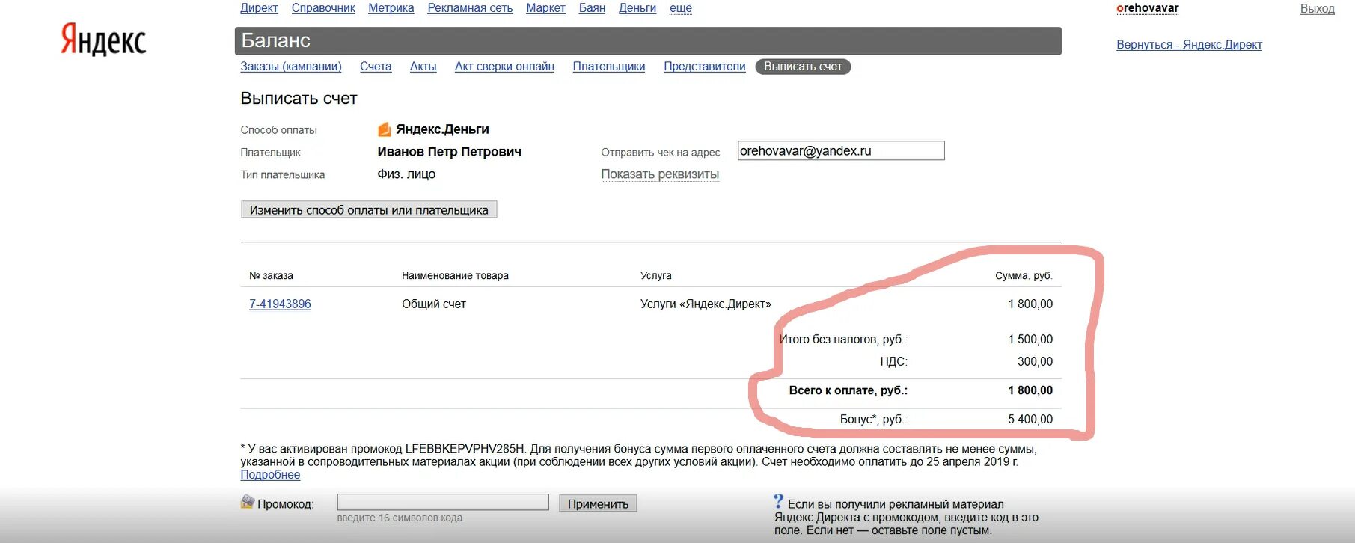This screenshot has height=543, width=1355.
Task: Click the Баланс page header
Action: click(648, 41)
